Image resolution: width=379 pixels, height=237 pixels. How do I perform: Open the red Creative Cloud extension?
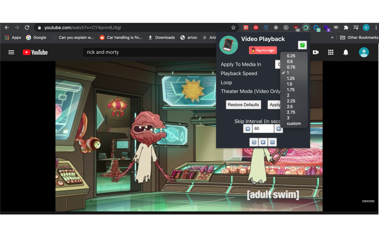(x=256, y=28)
